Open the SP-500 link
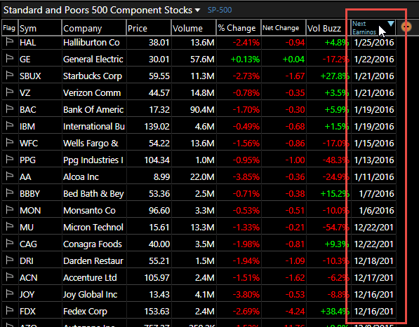Viewport: 419px width, 327px height. (220, 10)
